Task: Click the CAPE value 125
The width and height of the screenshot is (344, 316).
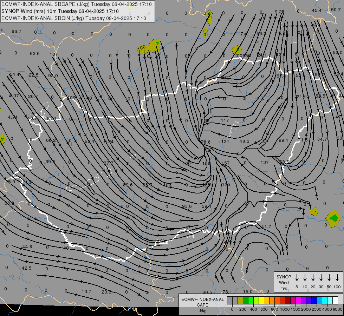Action: [x=226, y=184]
